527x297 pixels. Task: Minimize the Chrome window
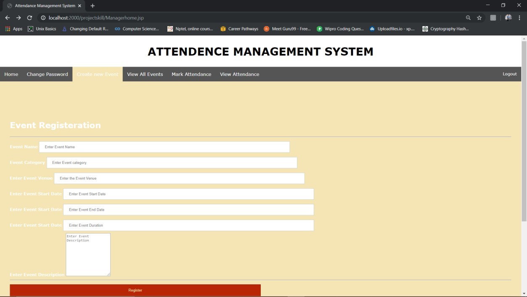488,5
